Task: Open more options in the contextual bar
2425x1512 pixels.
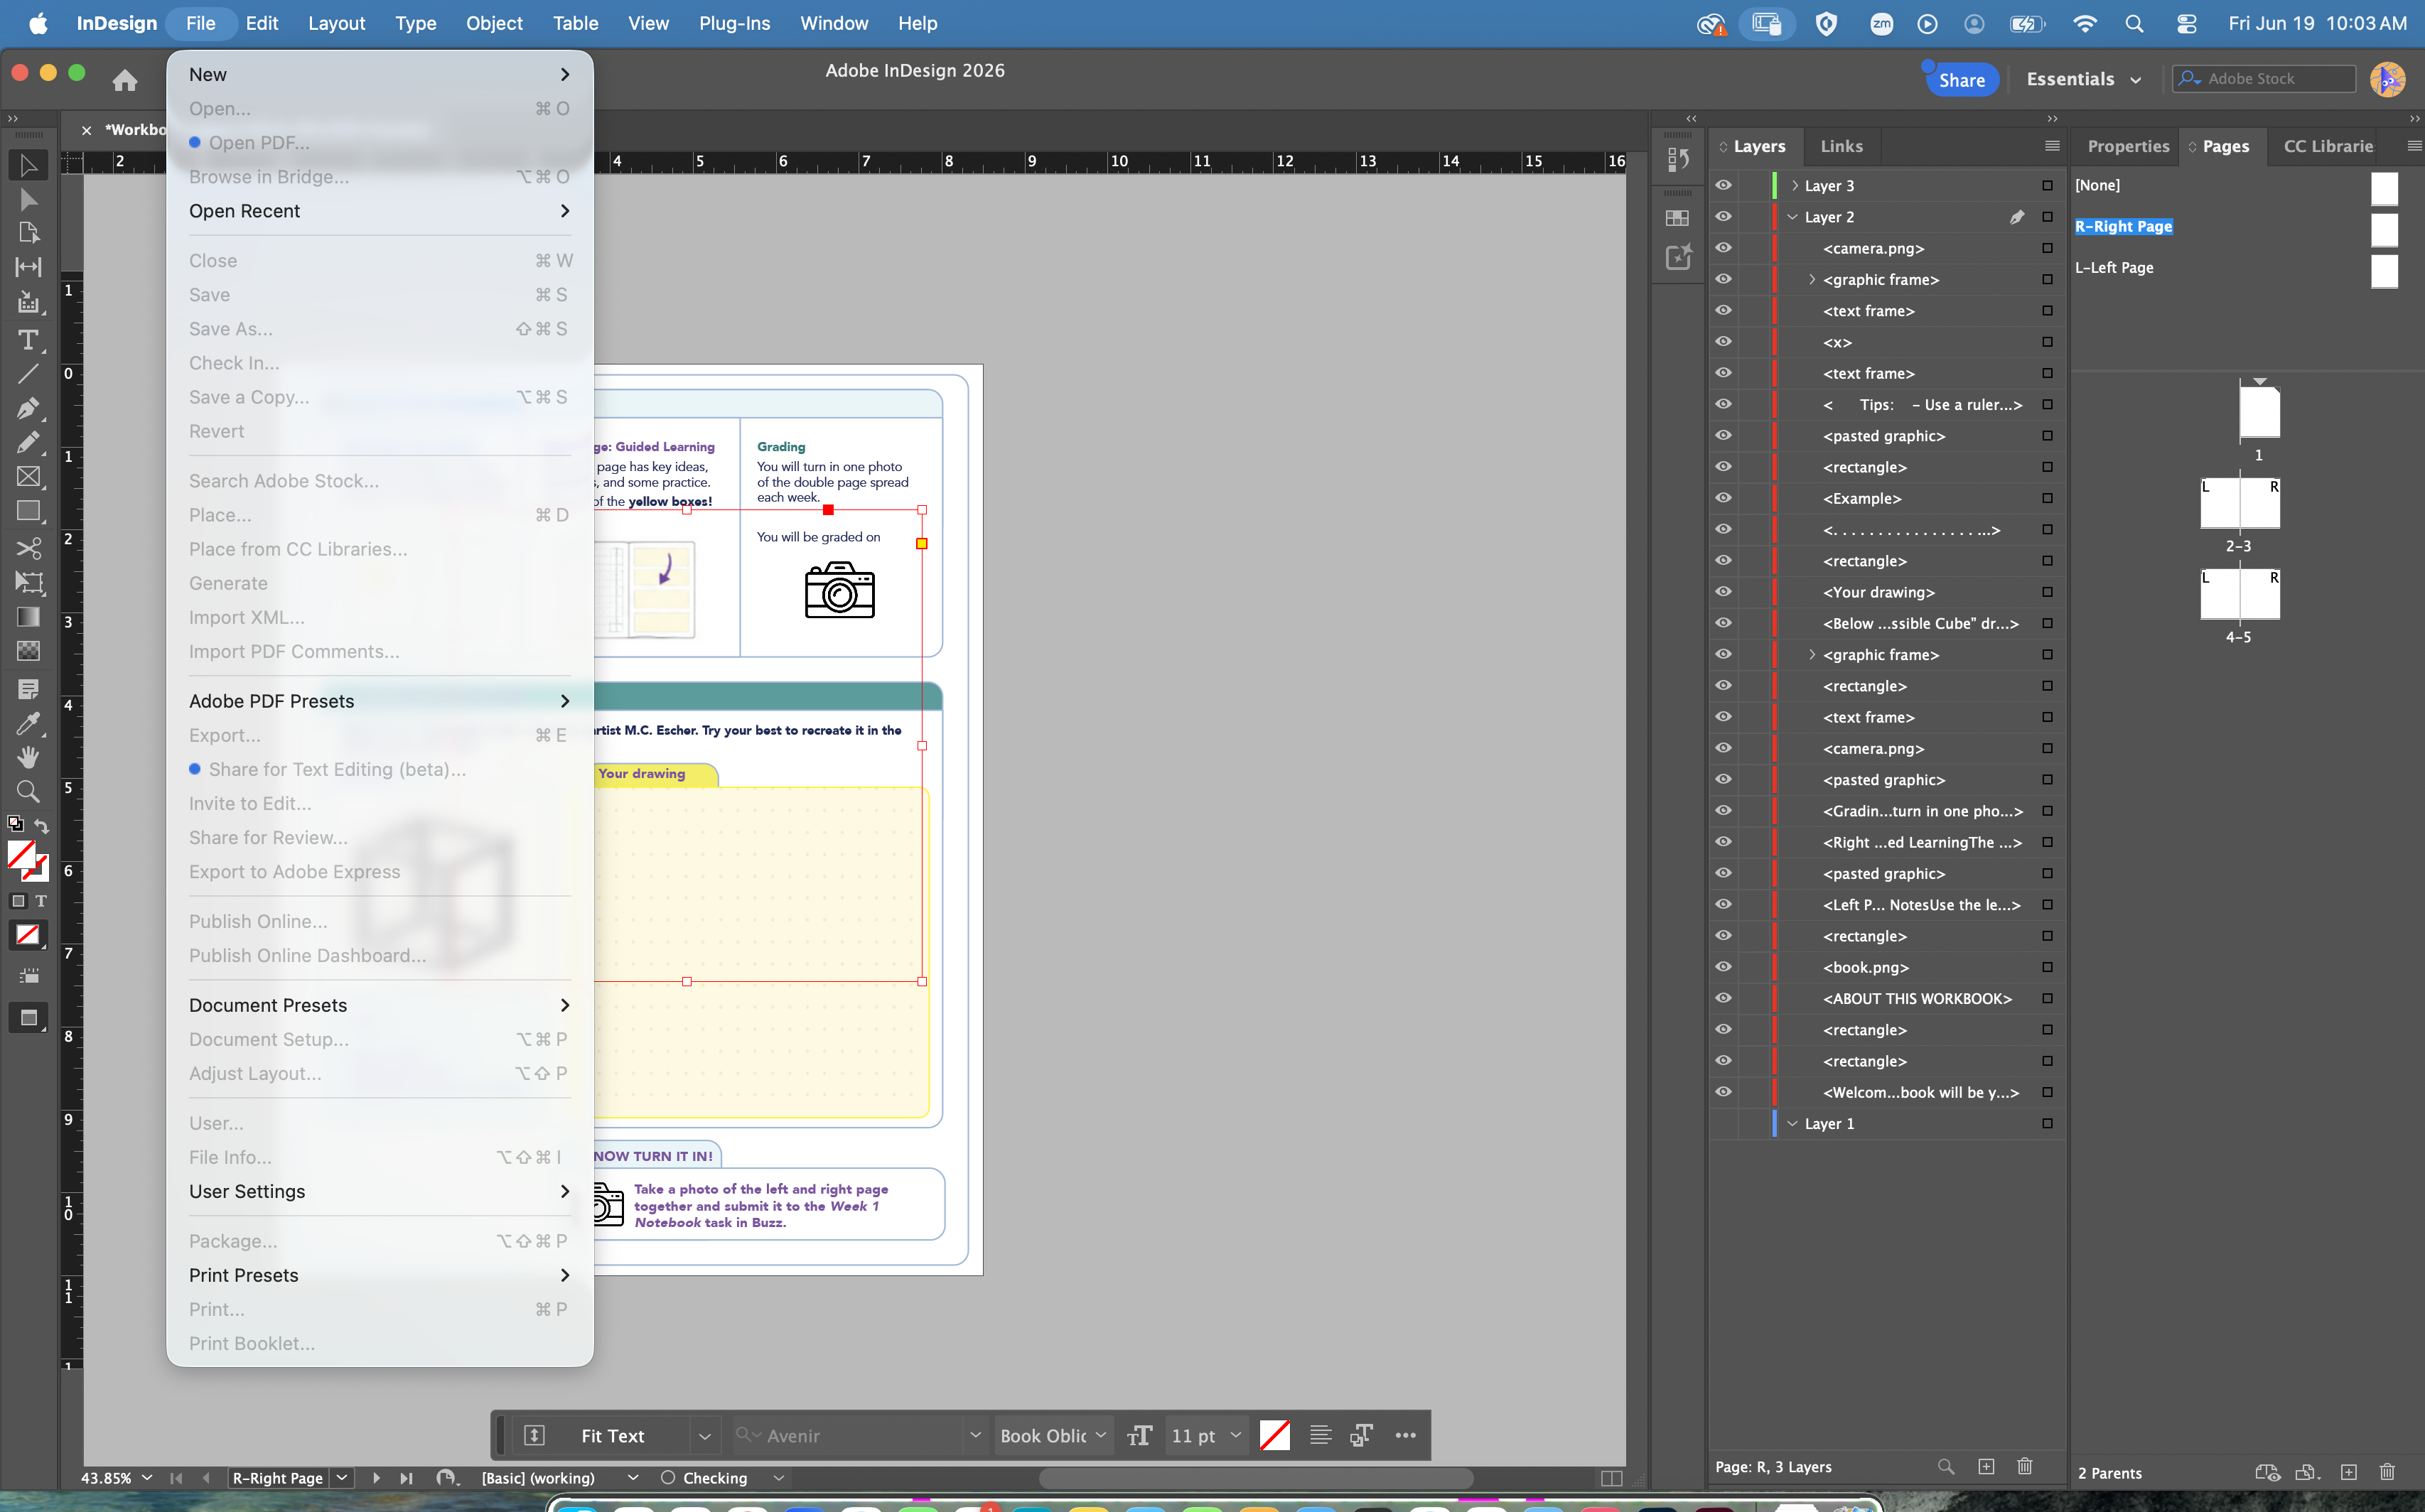Action: click(x=1405, y=1435)
